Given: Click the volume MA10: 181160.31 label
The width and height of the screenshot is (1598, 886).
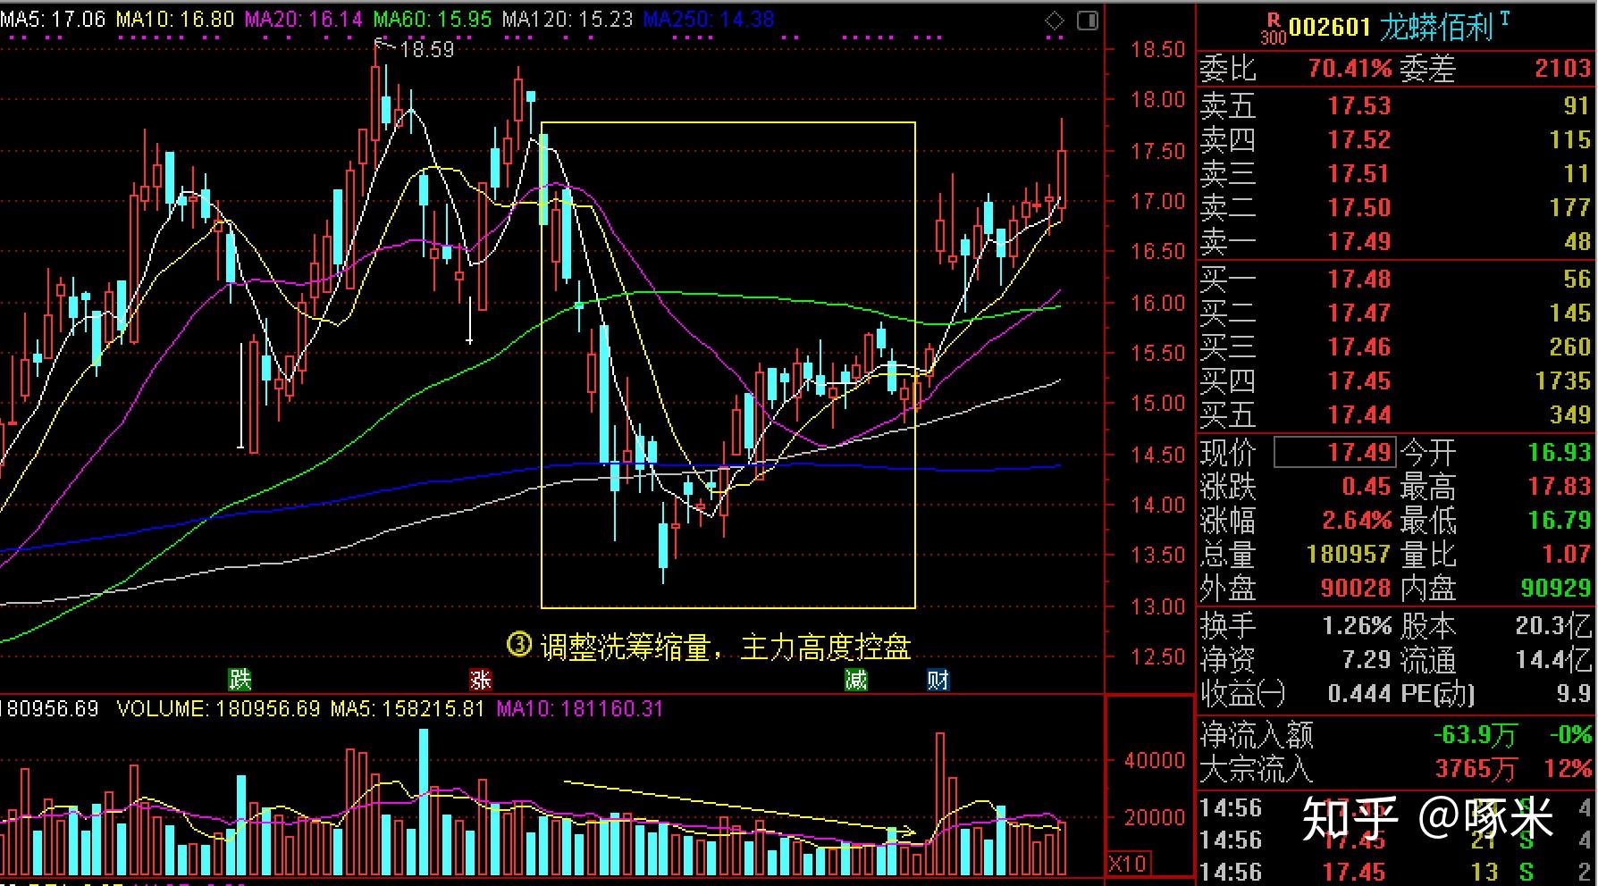Looking at the screenshot, I should 580,709.
